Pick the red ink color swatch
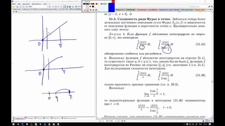Screen dimensions: 225x126 coord(86,4)
